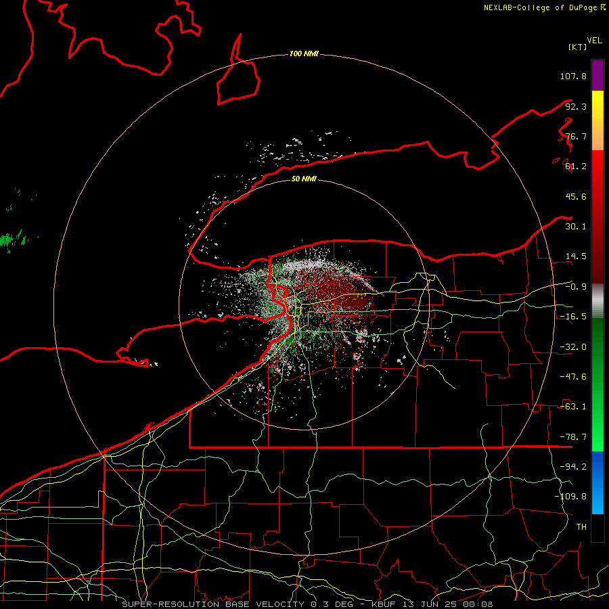Click the 100 NMI range ring label
This screenshot has height=609, width=609.
[x=304, y=53]
